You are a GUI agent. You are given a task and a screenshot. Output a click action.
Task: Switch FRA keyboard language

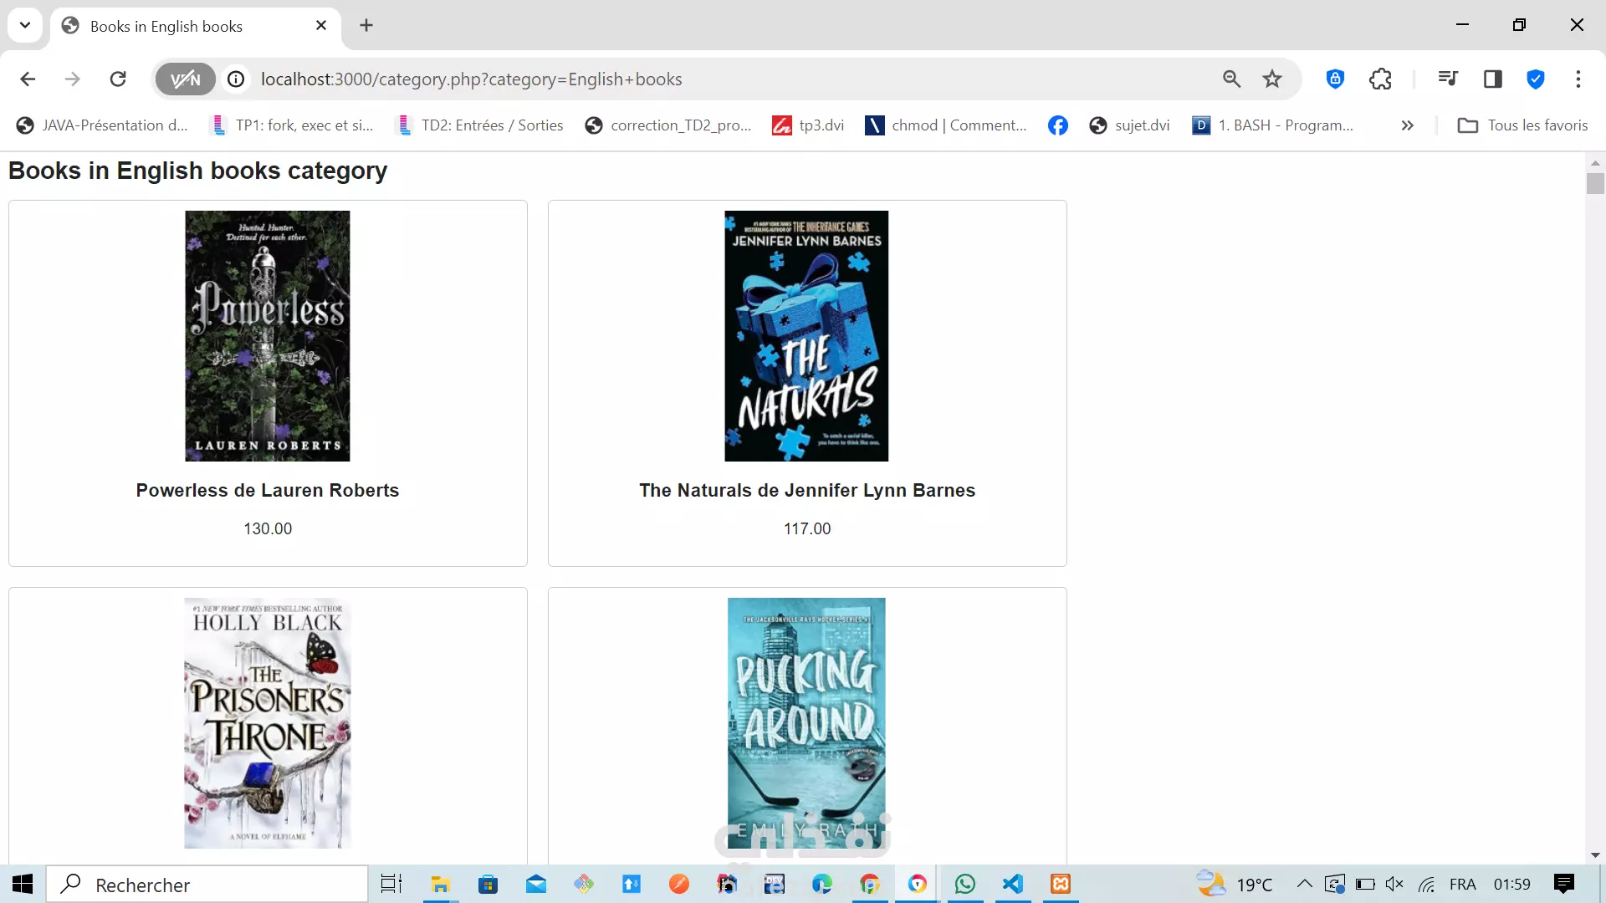coord(1463,885)
